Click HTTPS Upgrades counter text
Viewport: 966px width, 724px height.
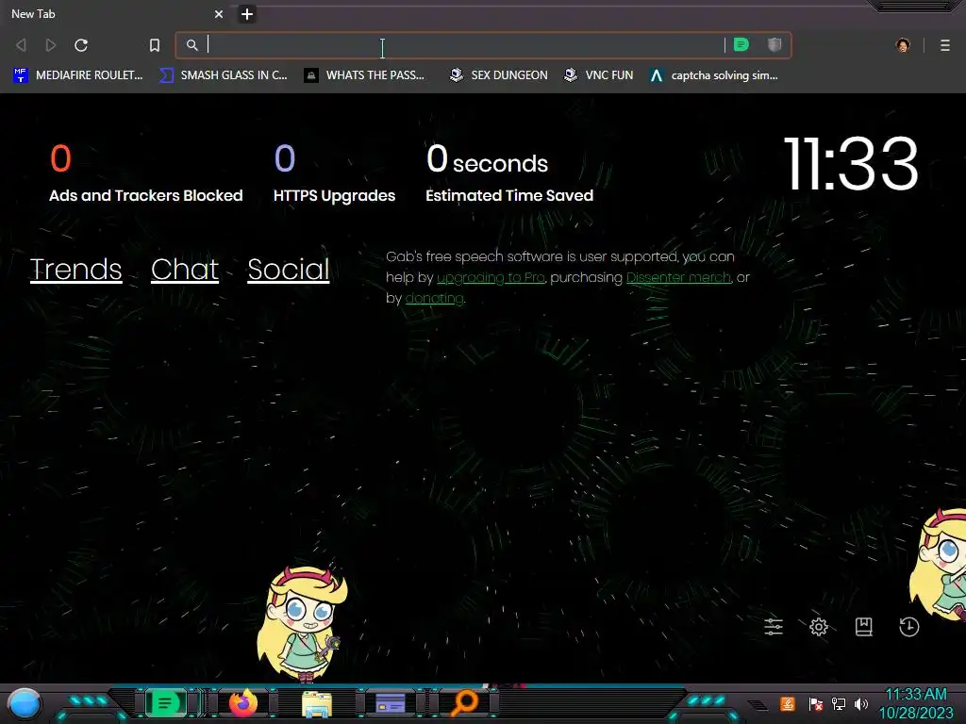[335, 196]
